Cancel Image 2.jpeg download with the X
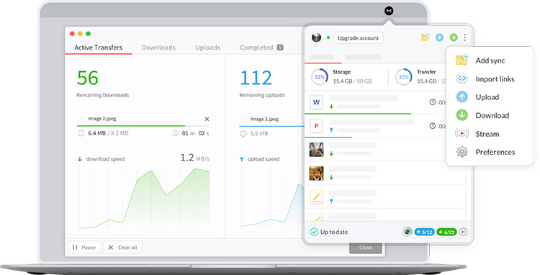Image resolution: width=540 pixels, height=275 pixels. (x=207, y=119)
